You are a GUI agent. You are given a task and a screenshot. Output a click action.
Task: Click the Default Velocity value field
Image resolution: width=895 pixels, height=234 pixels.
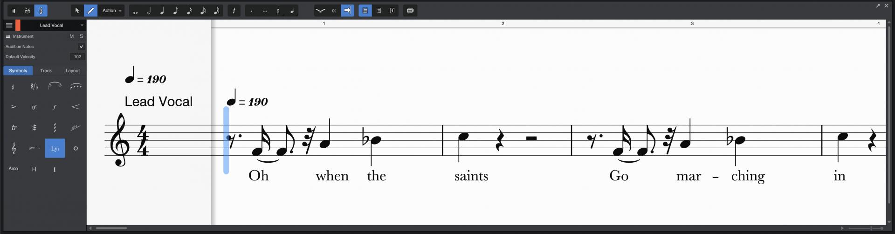coord(77,57)
